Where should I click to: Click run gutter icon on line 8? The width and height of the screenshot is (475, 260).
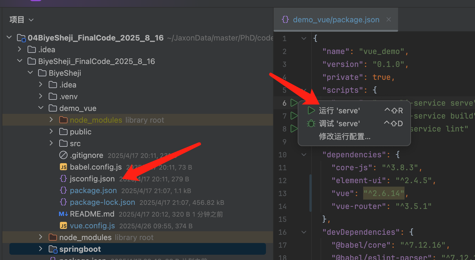(294, 129)
